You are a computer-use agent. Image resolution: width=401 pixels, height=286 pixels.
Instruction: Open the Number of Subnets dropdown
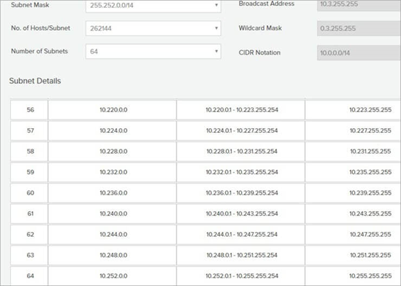point(154,52)
